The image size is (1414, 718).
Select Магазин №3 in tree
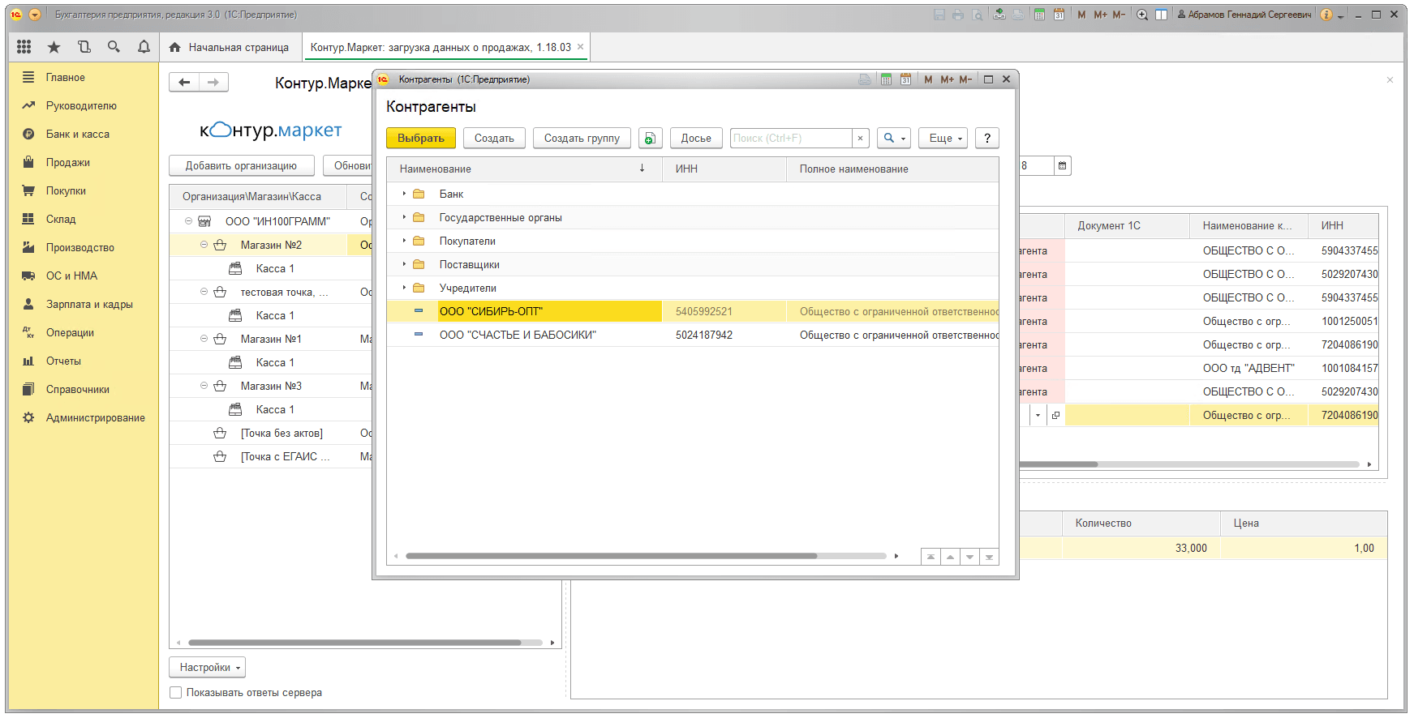pyautogui.click(x=271, y=387)
